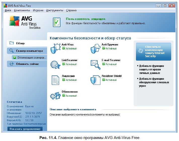The height and width of the screenshot is (141, 179).
Task: Click Resident Shield green Активный status check
Action: (x=103, y=80)
